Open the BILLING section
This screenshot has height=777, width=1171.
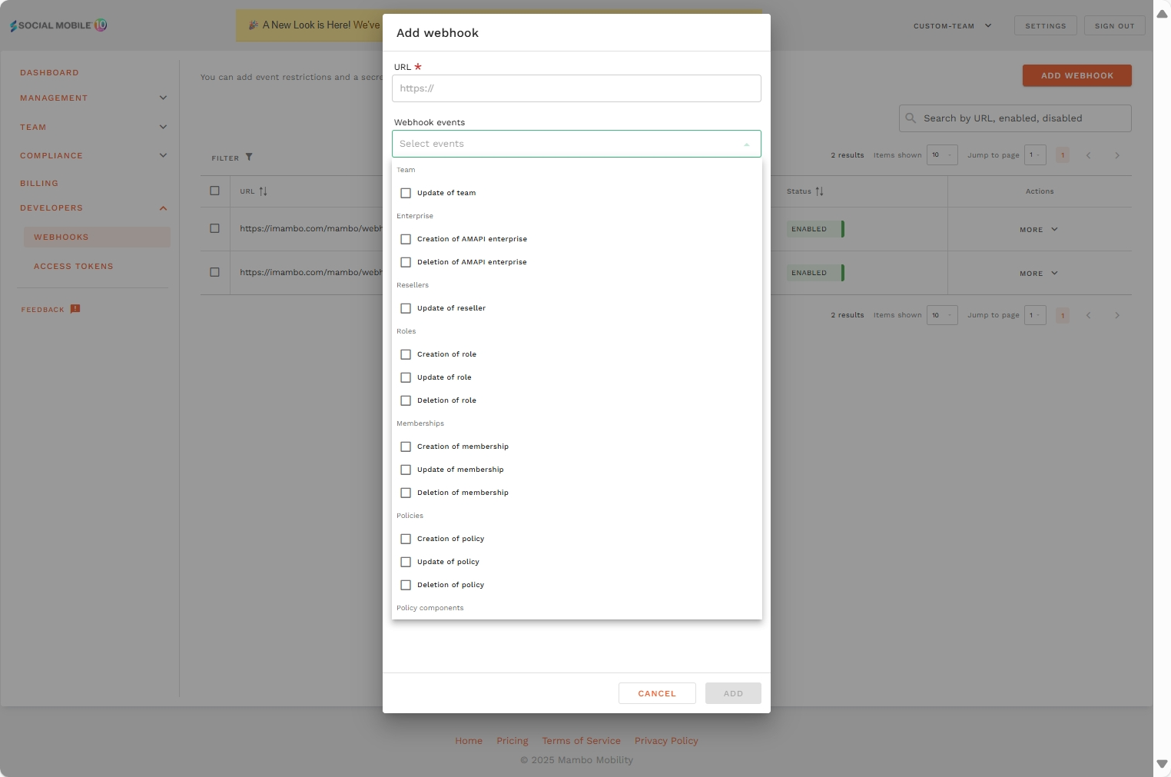(x=40, y=183)
